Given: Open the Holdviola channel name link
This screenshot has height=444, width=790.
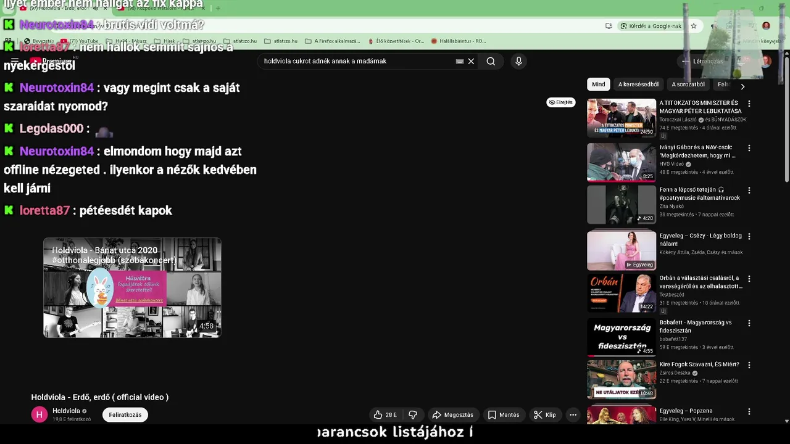Looking at the screenshot, I should (x=66, y=411).
